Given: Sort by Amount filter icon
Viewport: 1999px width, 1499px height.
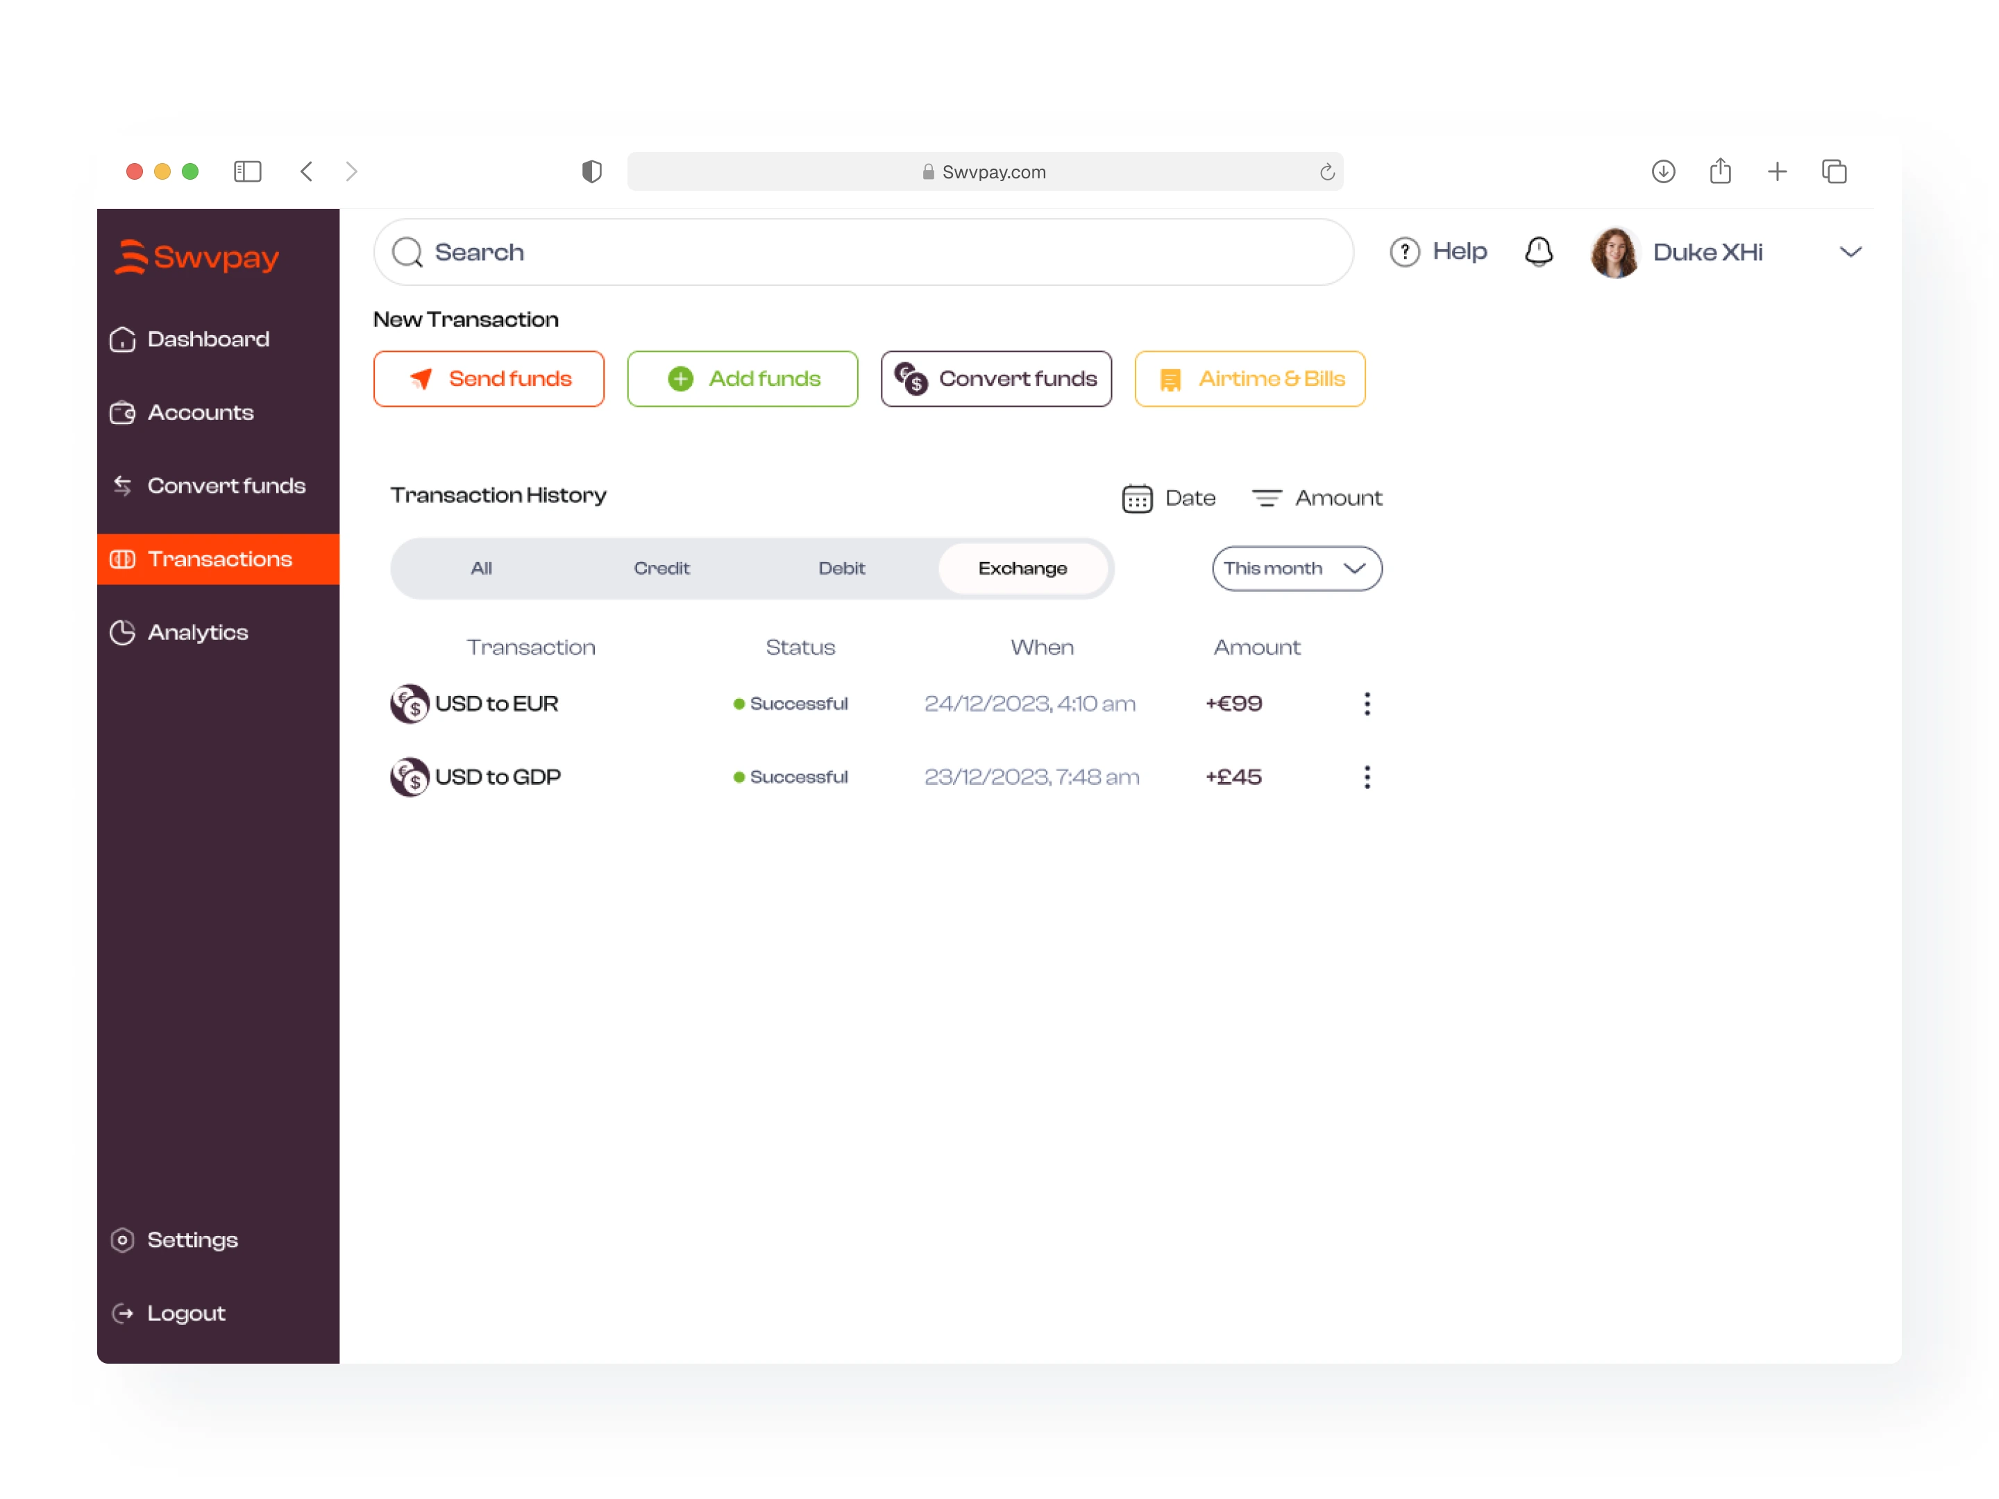Looking at the screenshot, I should click(1266, 498).
